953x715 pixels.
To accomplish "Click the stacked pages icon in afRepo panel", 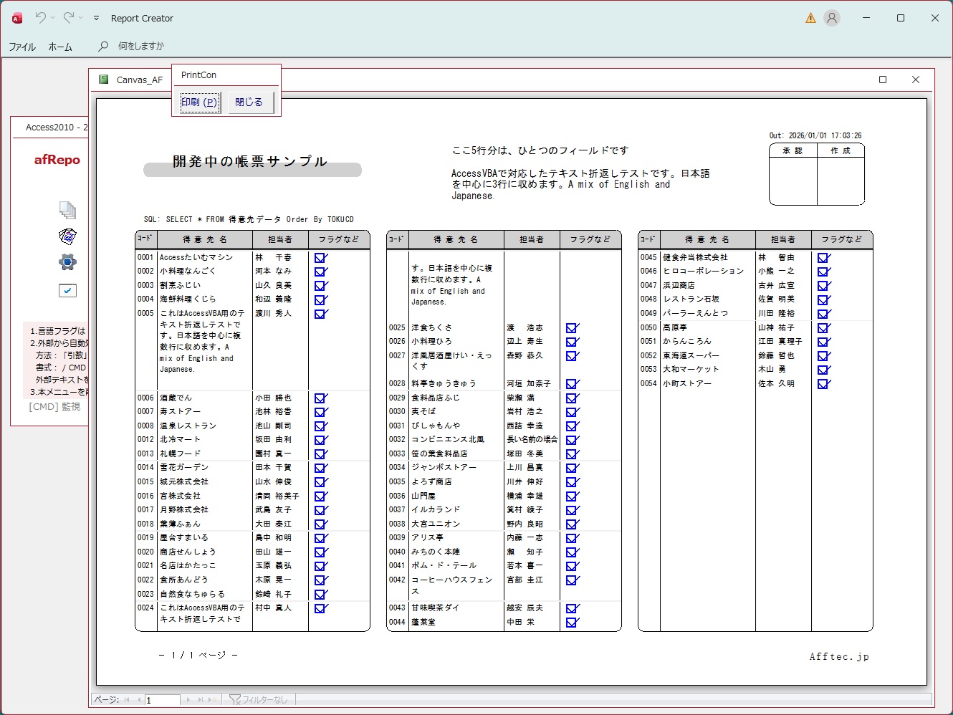I will click(x=67, y=210).
